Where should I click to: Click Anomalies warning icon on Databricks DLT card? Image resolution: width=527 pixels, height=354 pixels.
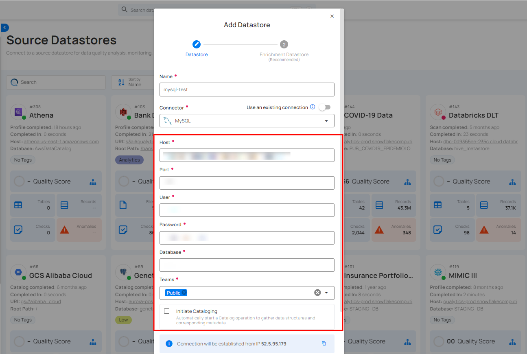click(484, 230)
